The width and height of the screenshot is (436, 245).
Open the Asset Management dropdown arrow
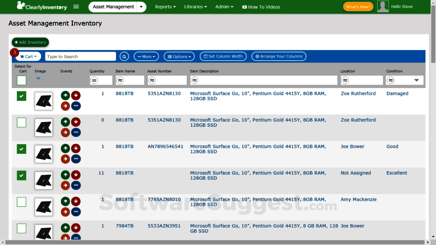click(x=141, y=7)
